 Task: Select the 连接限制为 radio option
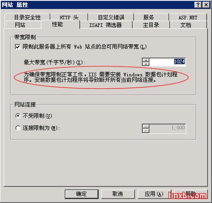click(x=18, y=128)
